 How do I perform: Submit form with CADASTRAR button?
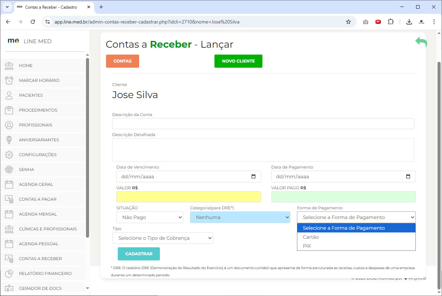[x=139, y=254]
